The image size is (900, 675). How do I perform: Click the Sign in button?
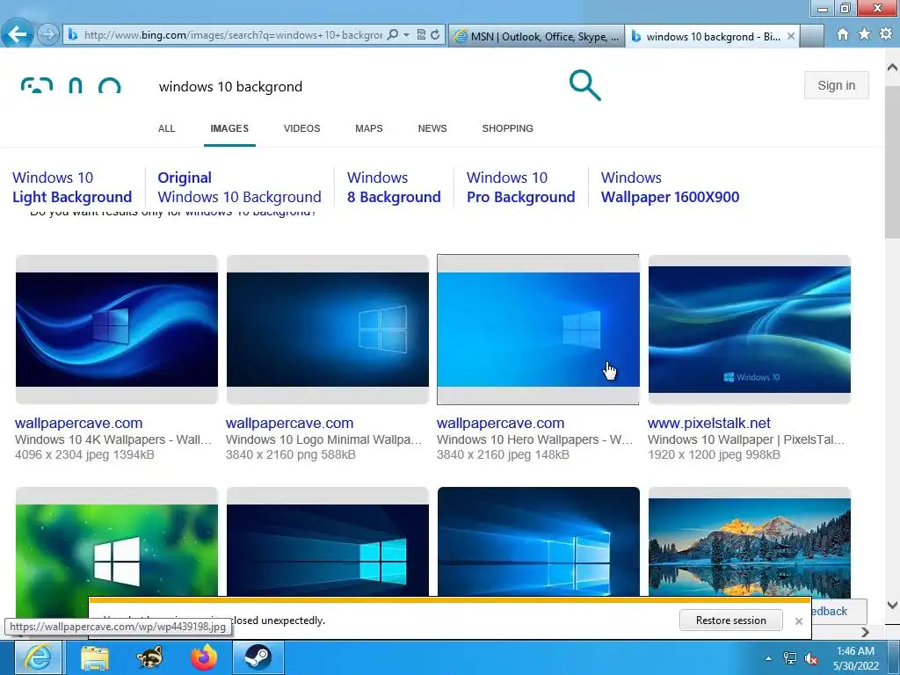837,85
